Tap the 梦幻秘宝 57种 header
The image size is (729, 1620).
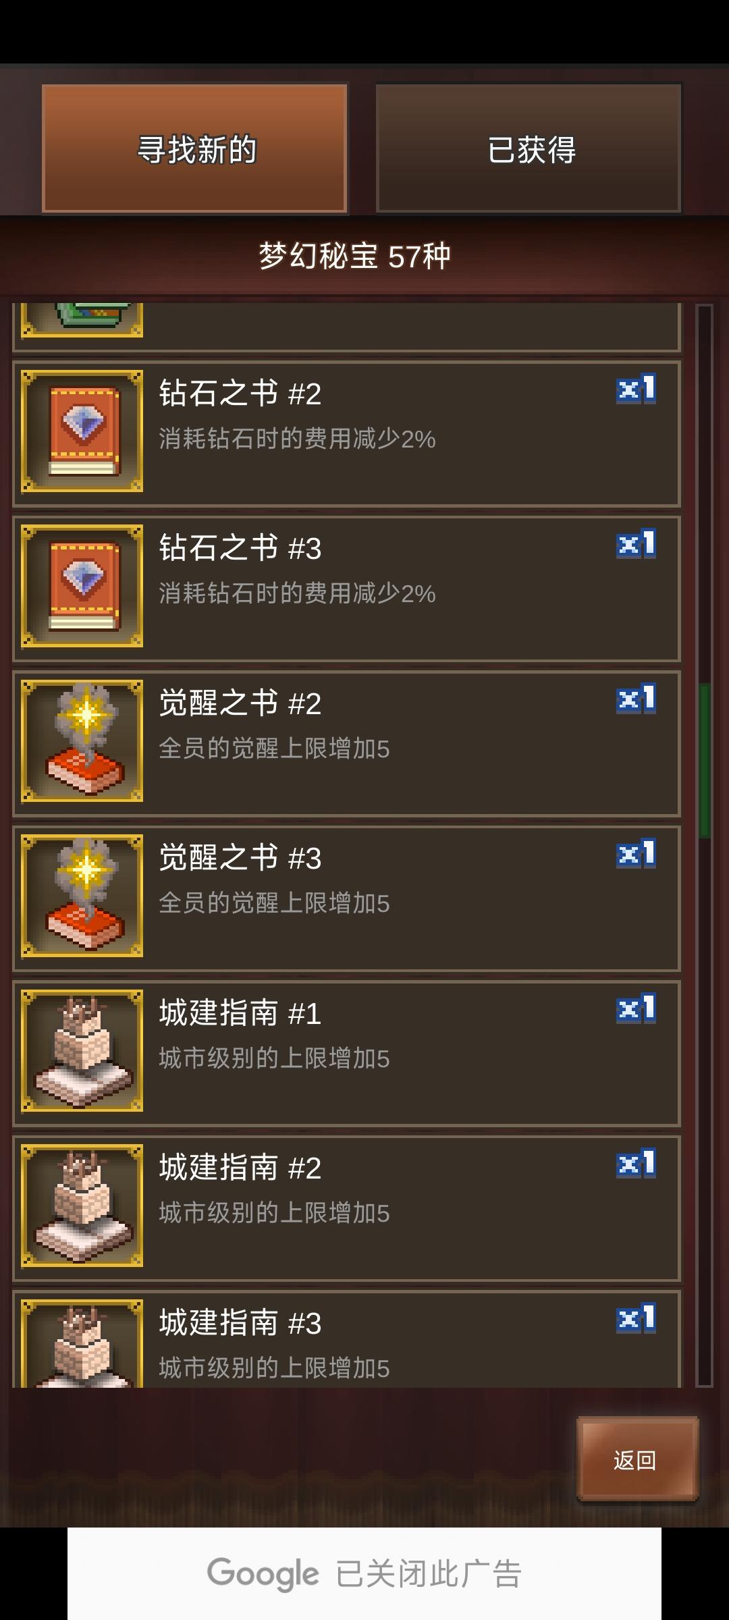click(x=355, y=256)
